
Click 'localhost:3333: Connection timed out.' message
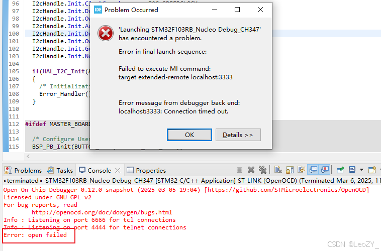click(173, 111)
